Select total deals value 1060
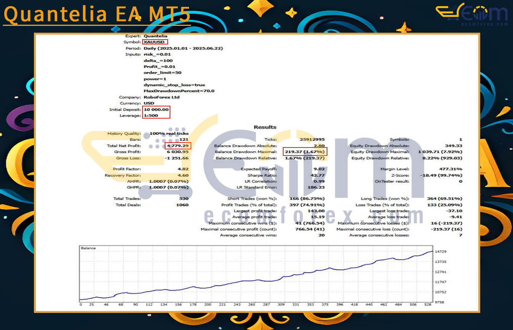This screenshot has width=513, height=330. coord(183,205)
